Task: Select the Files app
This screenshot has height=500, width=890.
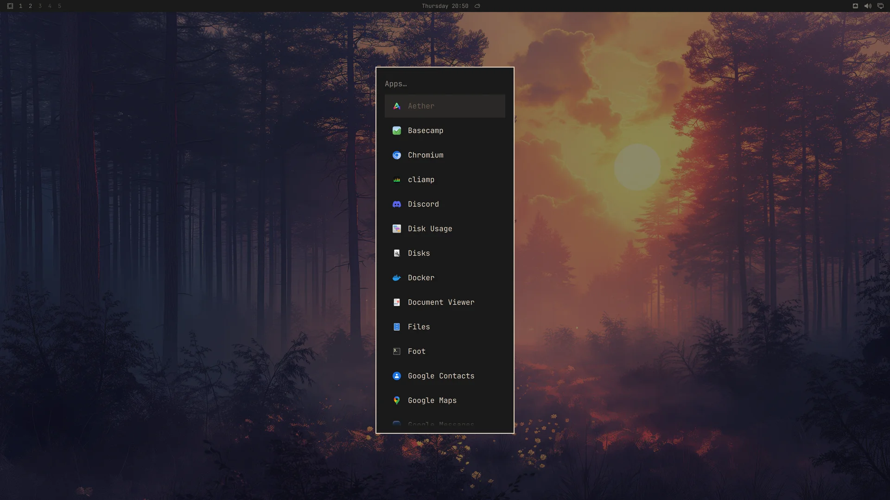Action: (x=445, y=327)
